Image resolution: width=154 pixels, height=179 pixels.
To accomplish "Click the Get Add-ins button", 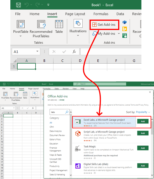I will 104,25.
